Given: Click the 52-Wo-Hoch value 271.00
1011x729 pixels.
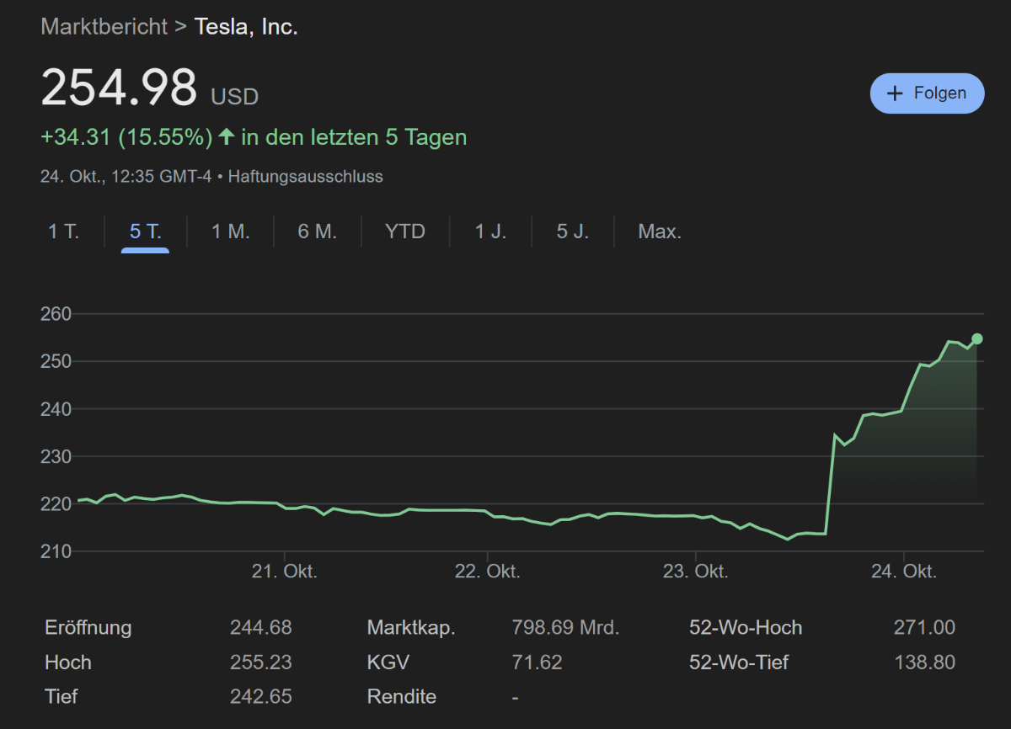Looking at the screenshot, I should [x=924, y=628].
